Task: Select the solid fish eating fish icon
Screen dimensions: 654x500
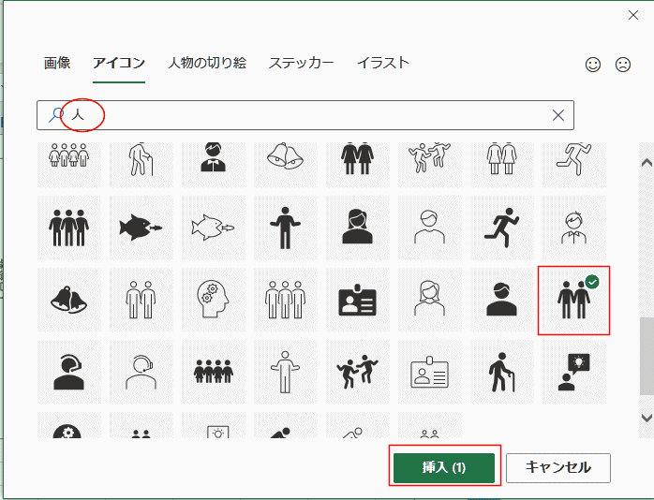Action: pos(141,228)
